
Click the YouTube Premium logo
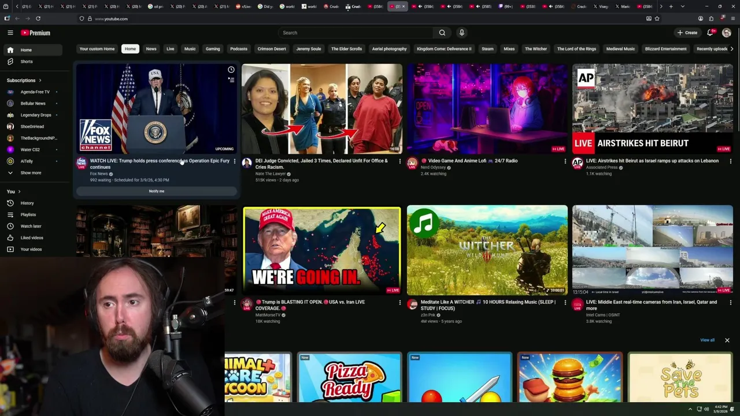click(36, 33)
